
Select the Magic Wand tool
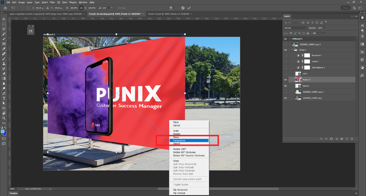coord(4,34)
